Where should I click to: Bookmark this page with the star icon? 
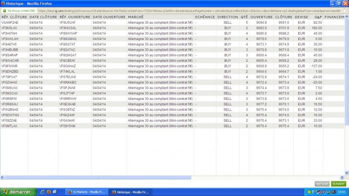click(x=345, y=11)
